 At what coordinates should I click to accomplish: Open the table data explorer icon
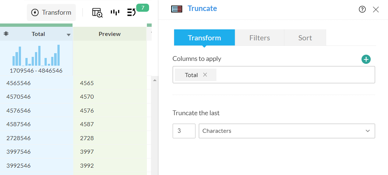point(98,12)
